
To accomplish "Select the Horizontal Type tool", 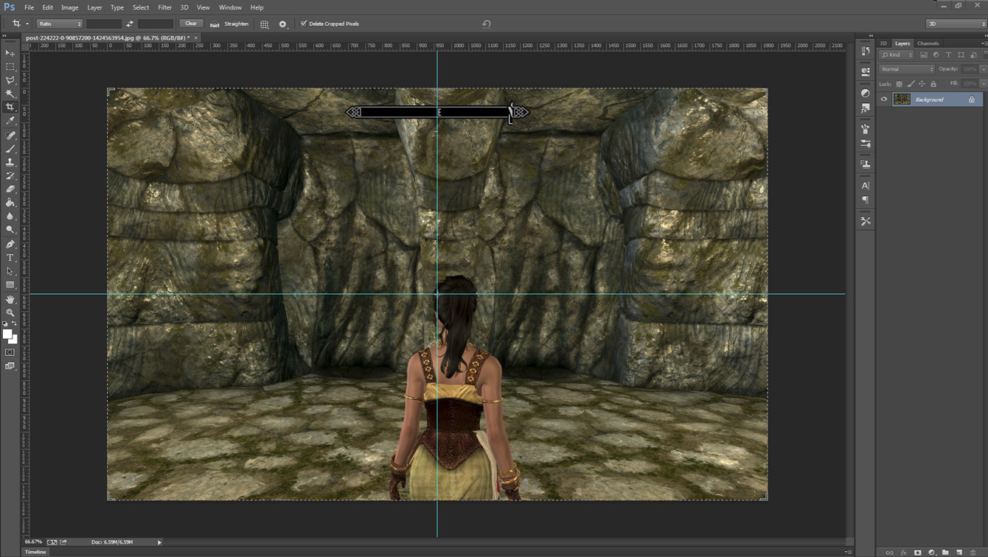I will click(x=10, y=258).
